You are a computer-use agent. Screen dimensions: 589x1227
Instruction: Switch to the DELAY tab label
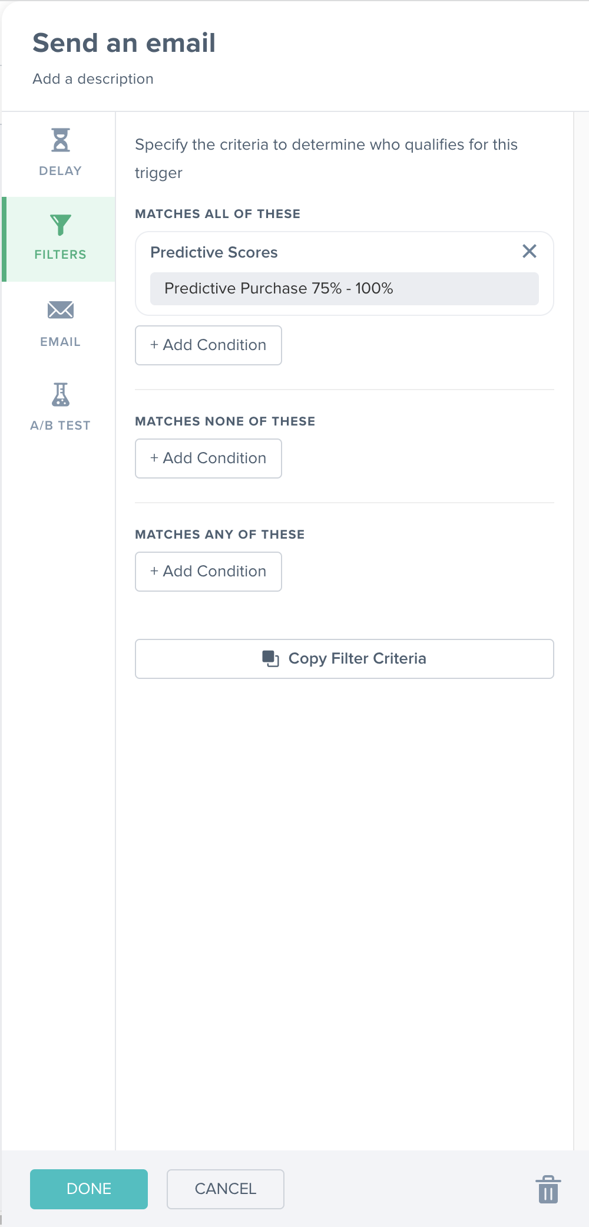point(61,171)
